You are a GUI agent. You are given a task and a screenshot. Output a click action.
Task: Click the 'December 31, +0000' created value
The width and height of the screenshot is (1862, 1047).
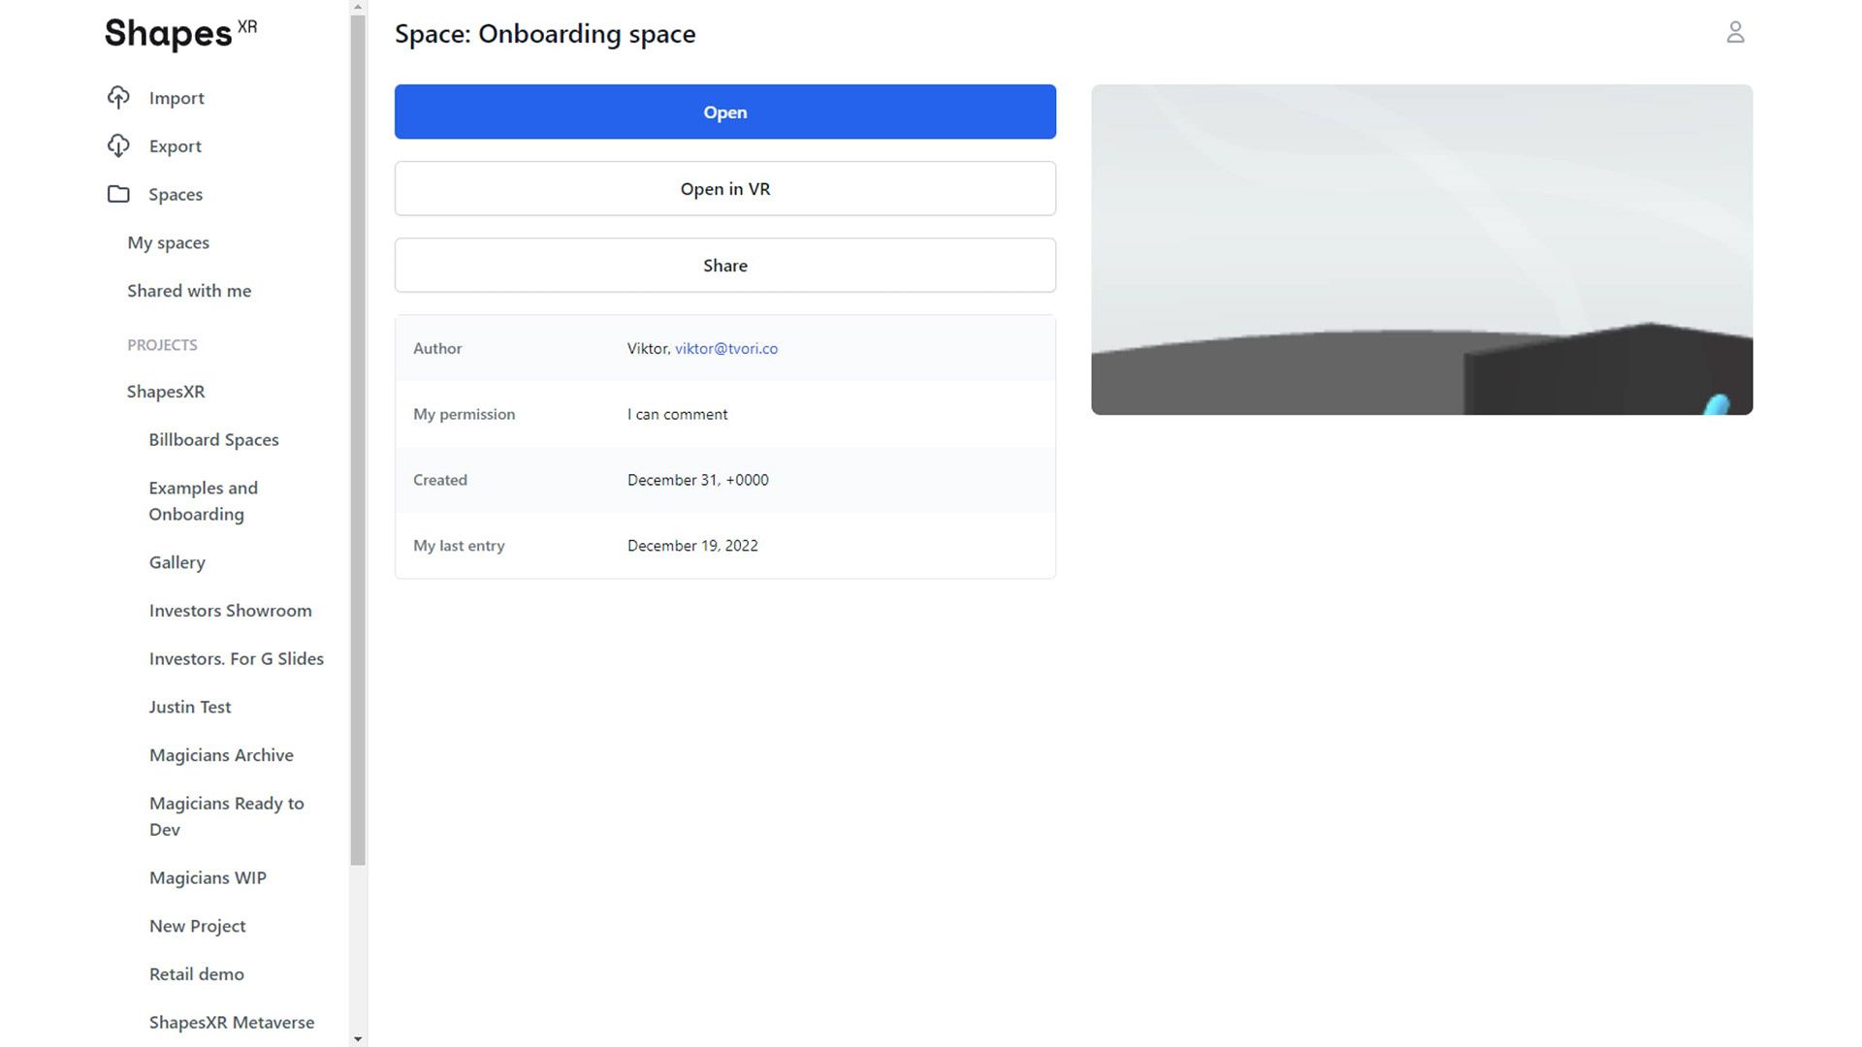pyautogui.click(x=697, y=480)
